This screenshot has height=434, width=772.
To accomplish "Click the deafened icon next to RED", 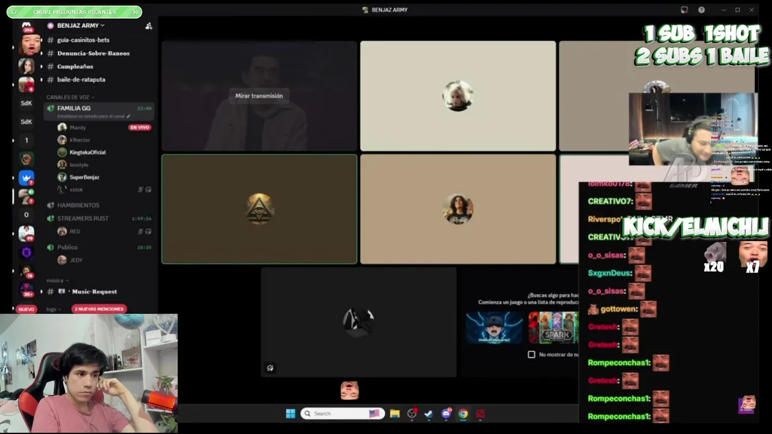I will click(148, 231).
